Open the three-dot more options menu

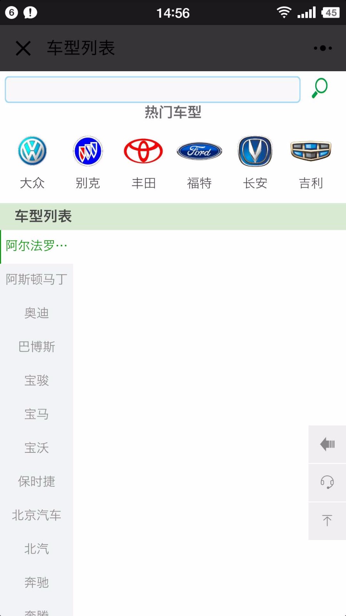[x=323, y=48]
